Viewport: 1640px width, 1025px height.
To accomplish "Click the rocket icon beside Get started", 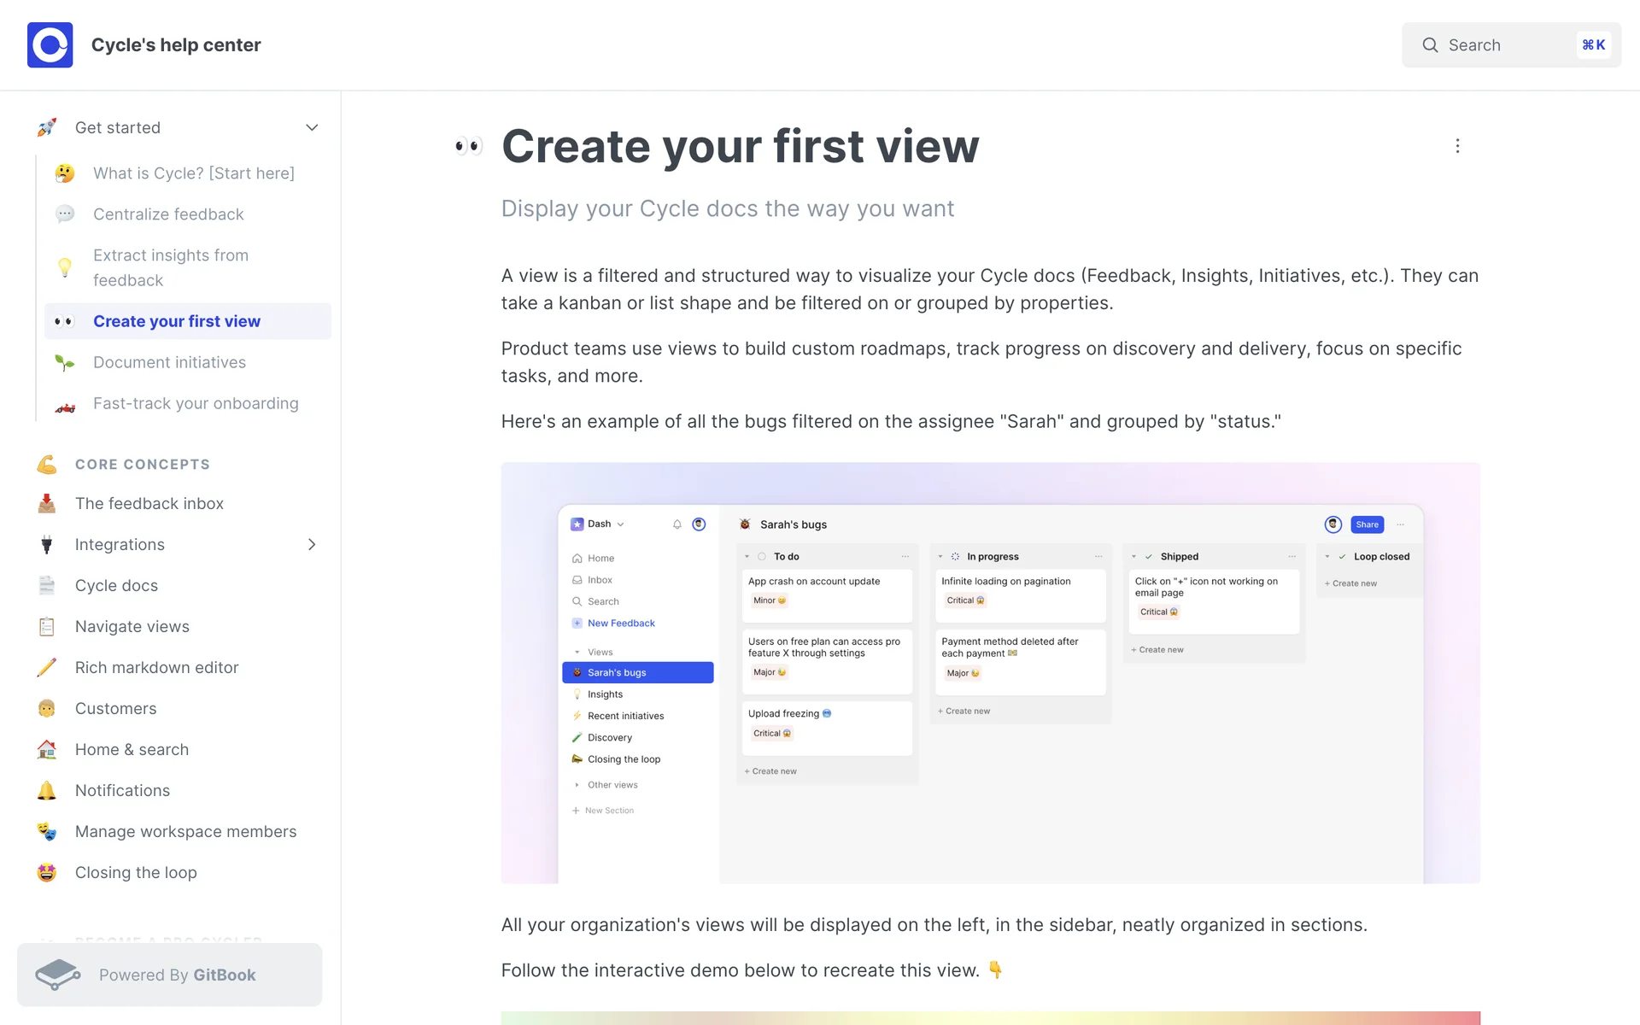I will point(47,128).
